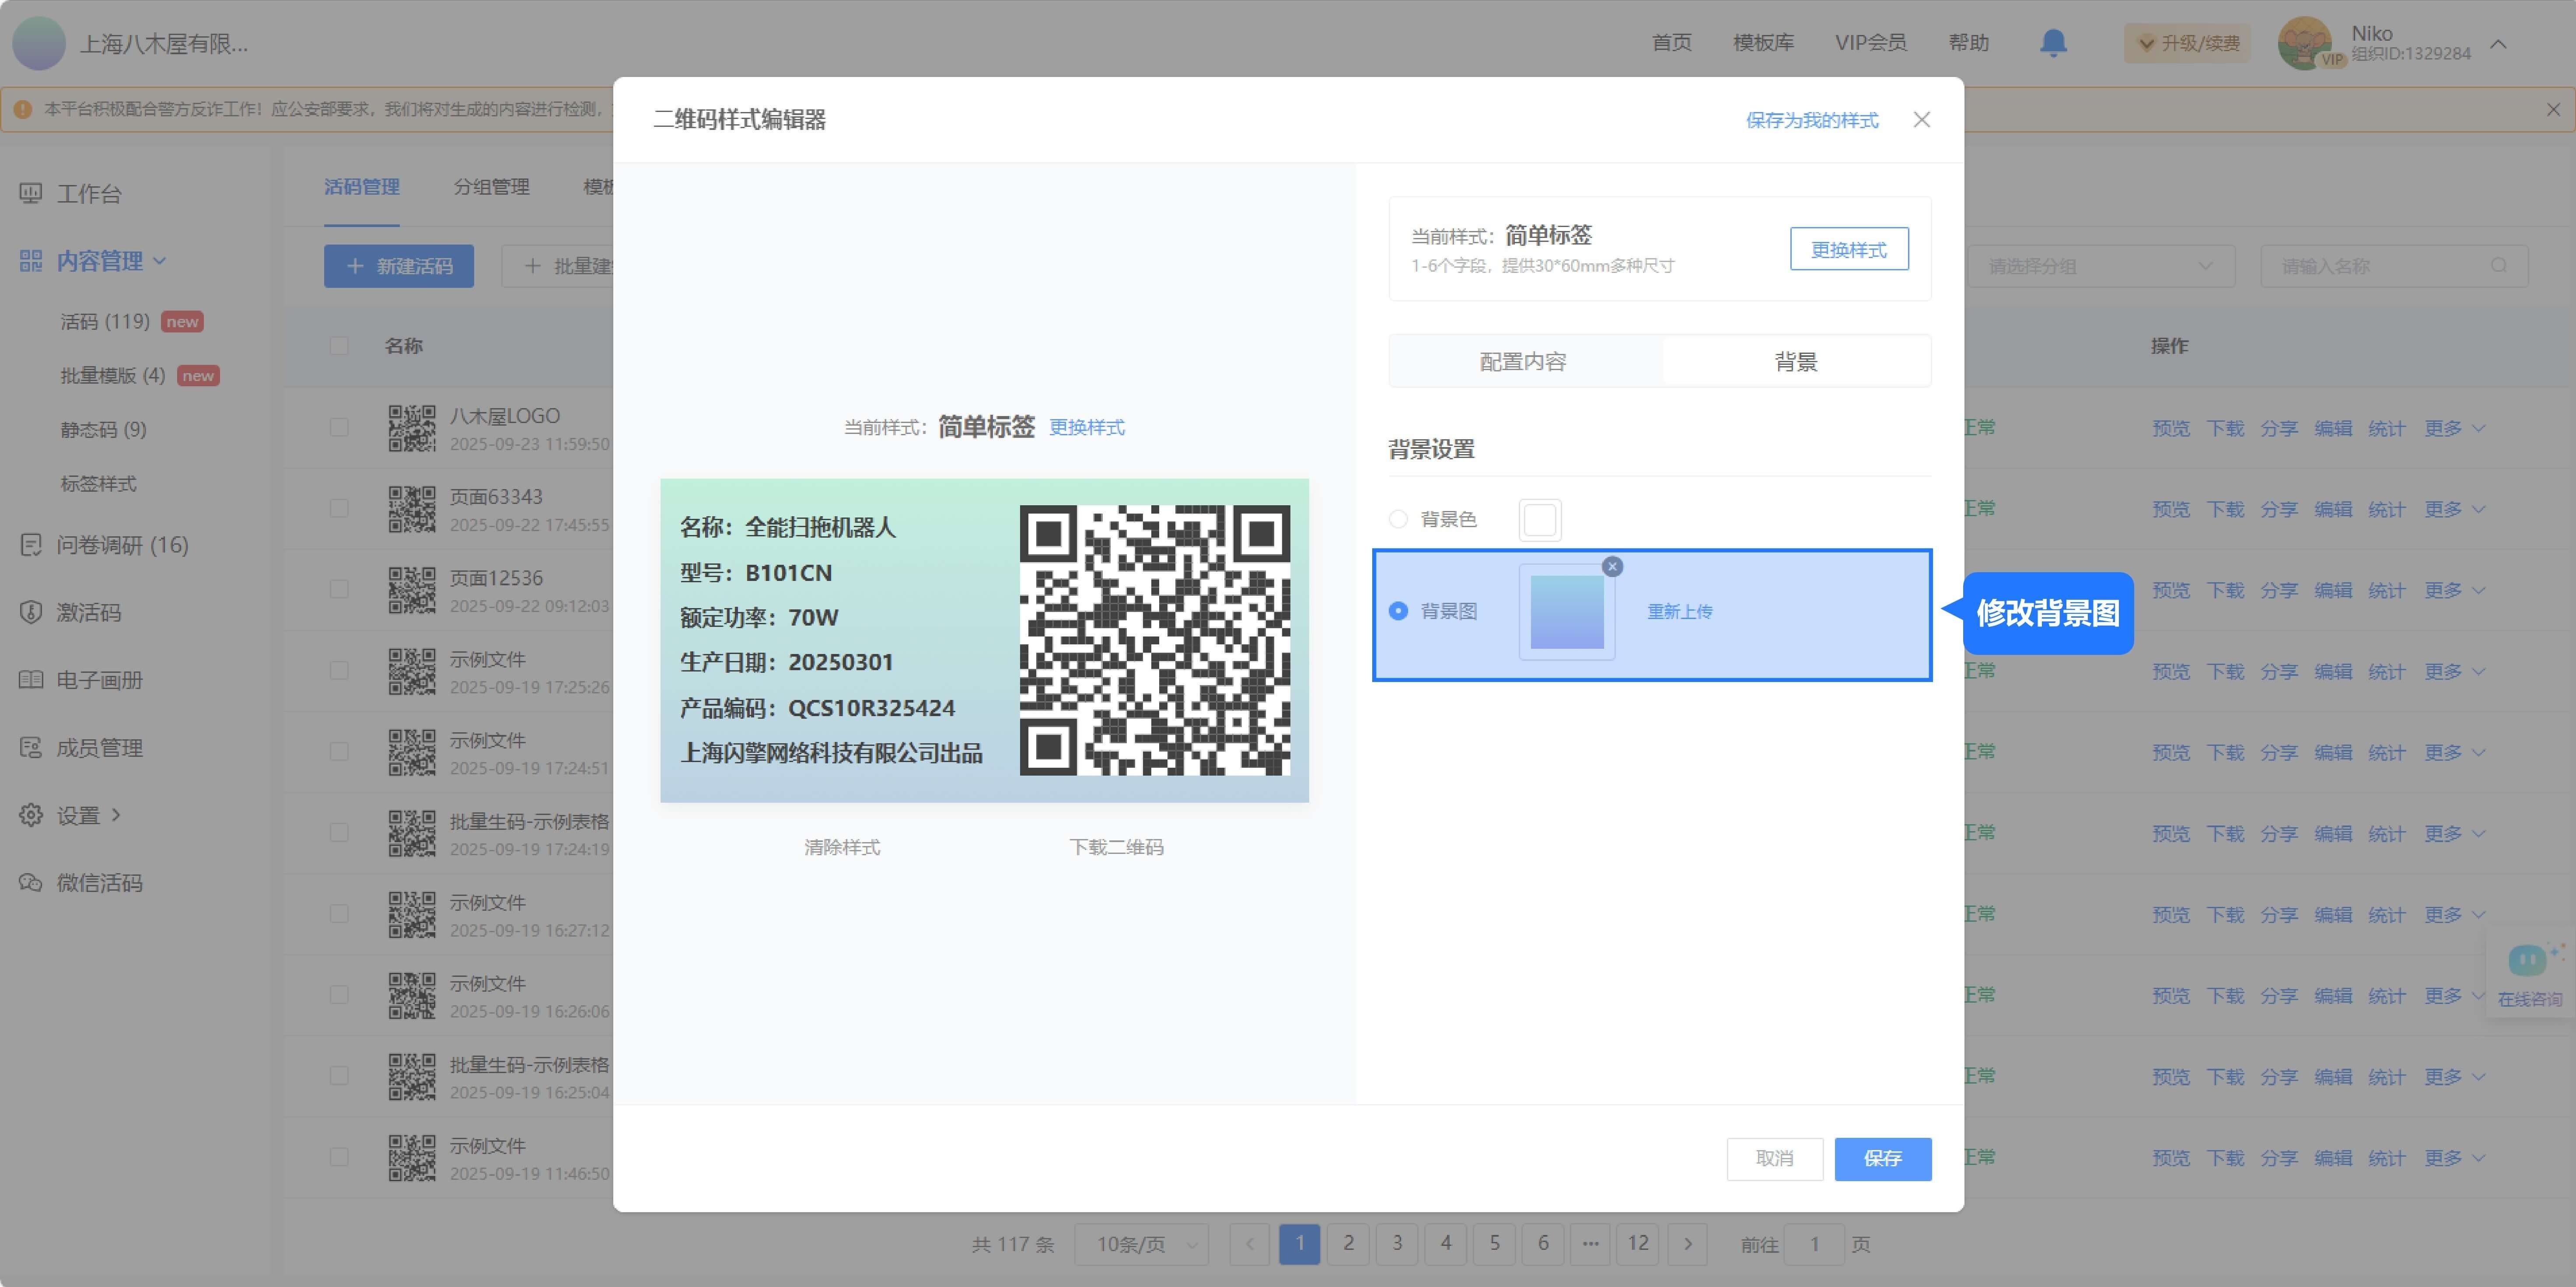Tick the checkbox for 八木屋LOGO row
Image resolution: width=2576 pixels, height=1287 pixels.
coord(339,428)
